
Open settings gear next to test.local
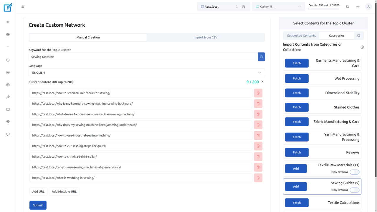[244, 6]
